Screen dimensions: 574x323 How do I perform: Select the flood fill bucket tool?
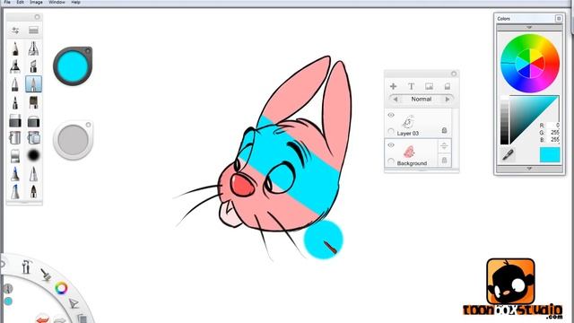pos(15,137)
